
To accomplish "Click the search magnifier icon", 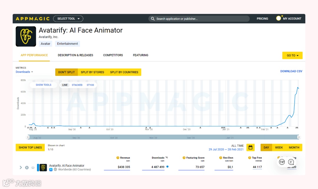I will point(153,19).
